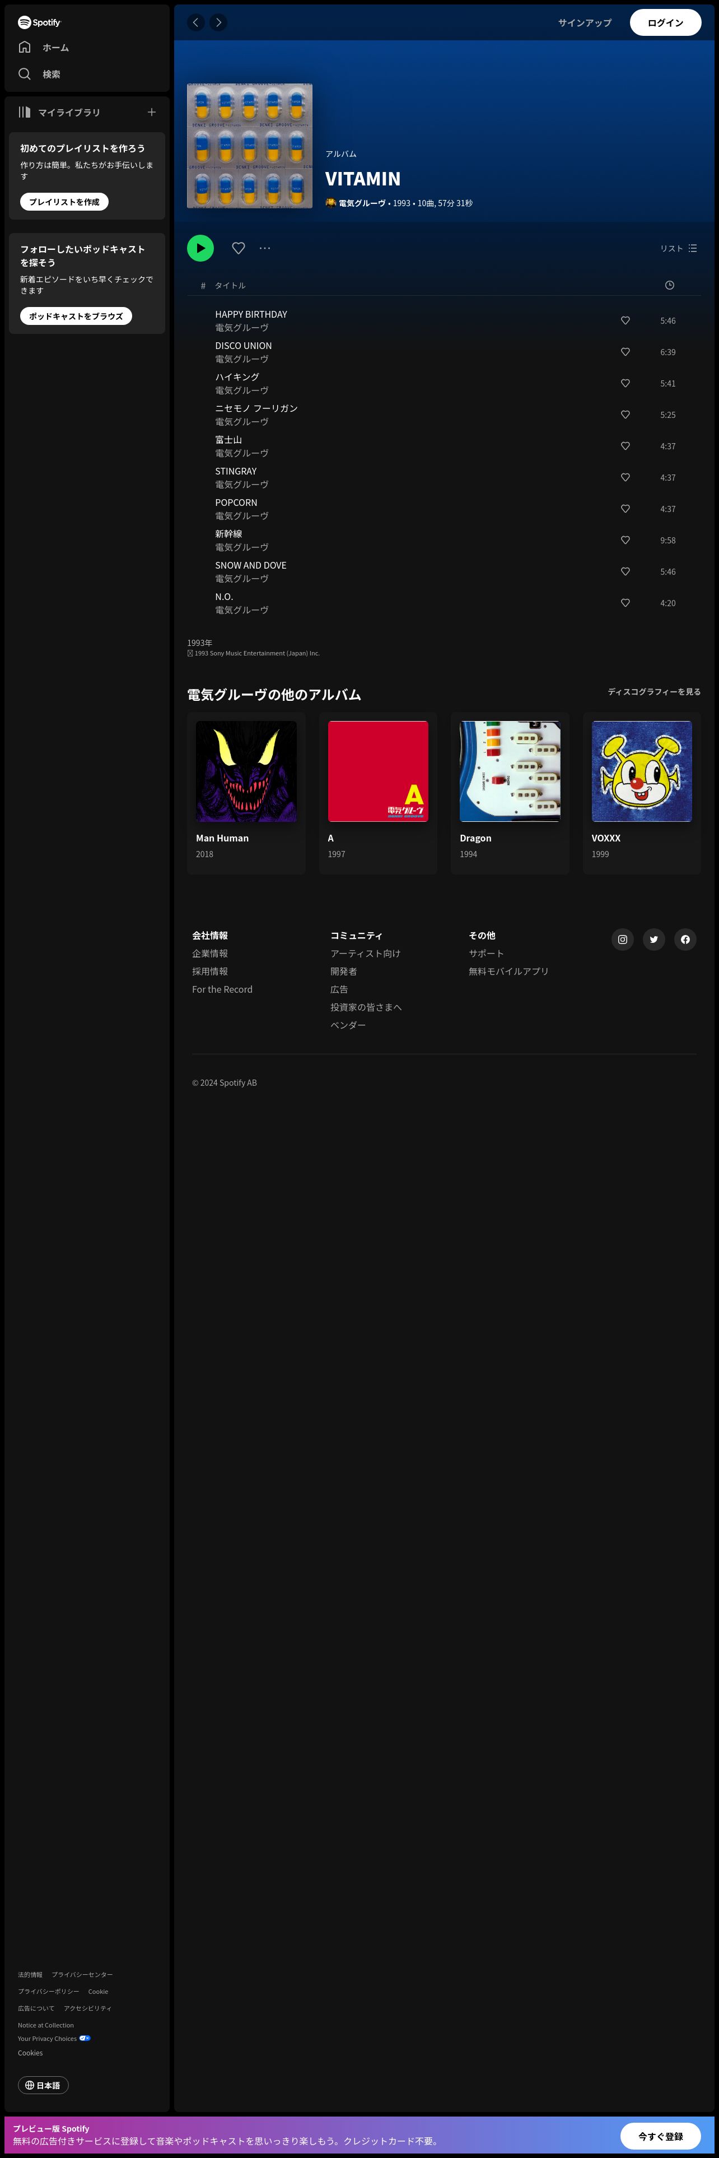
Task: Open プライバシーセンター sidebar link
Action: coord(82,1975)
